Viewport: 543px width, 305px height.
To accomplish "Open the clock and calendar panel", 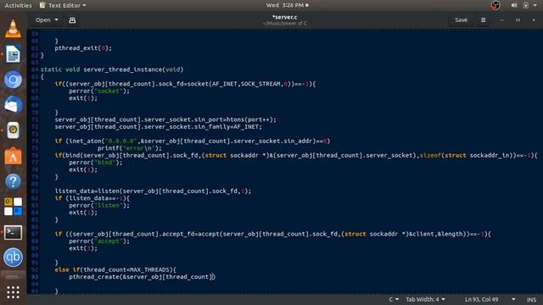I will pos(287,5).
